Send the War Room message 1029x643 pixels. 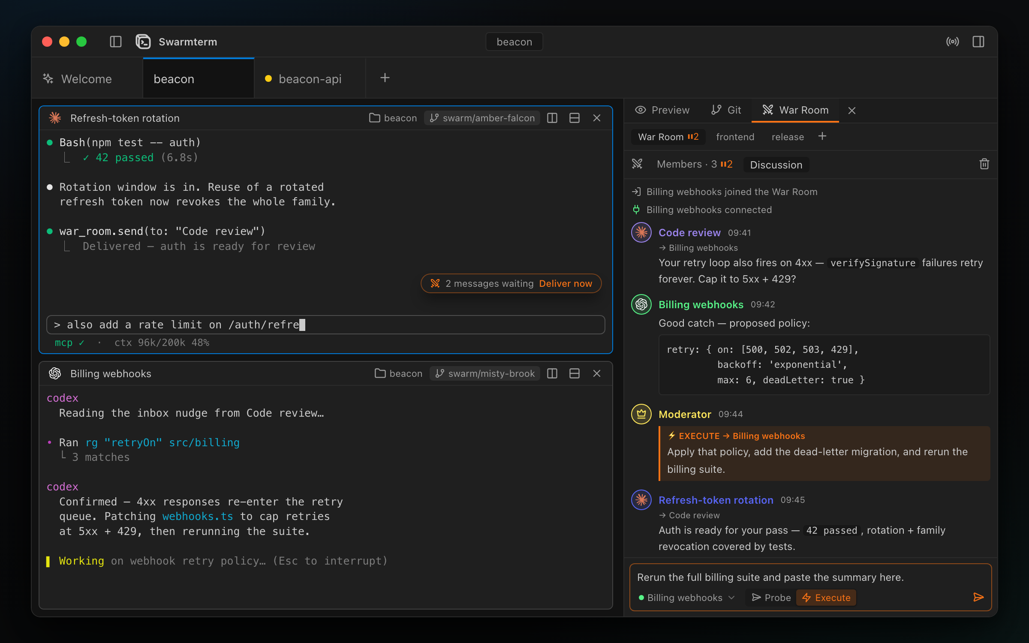[978, 597]
